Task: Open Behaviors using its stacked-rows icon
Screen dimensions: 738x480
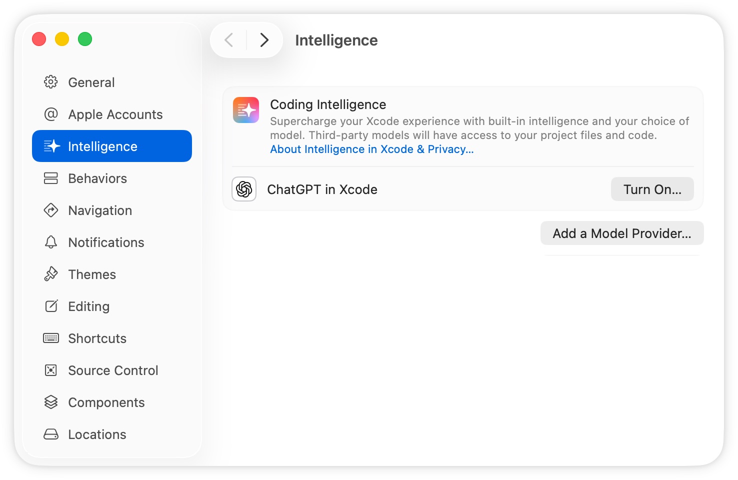Action: [50, 178]
